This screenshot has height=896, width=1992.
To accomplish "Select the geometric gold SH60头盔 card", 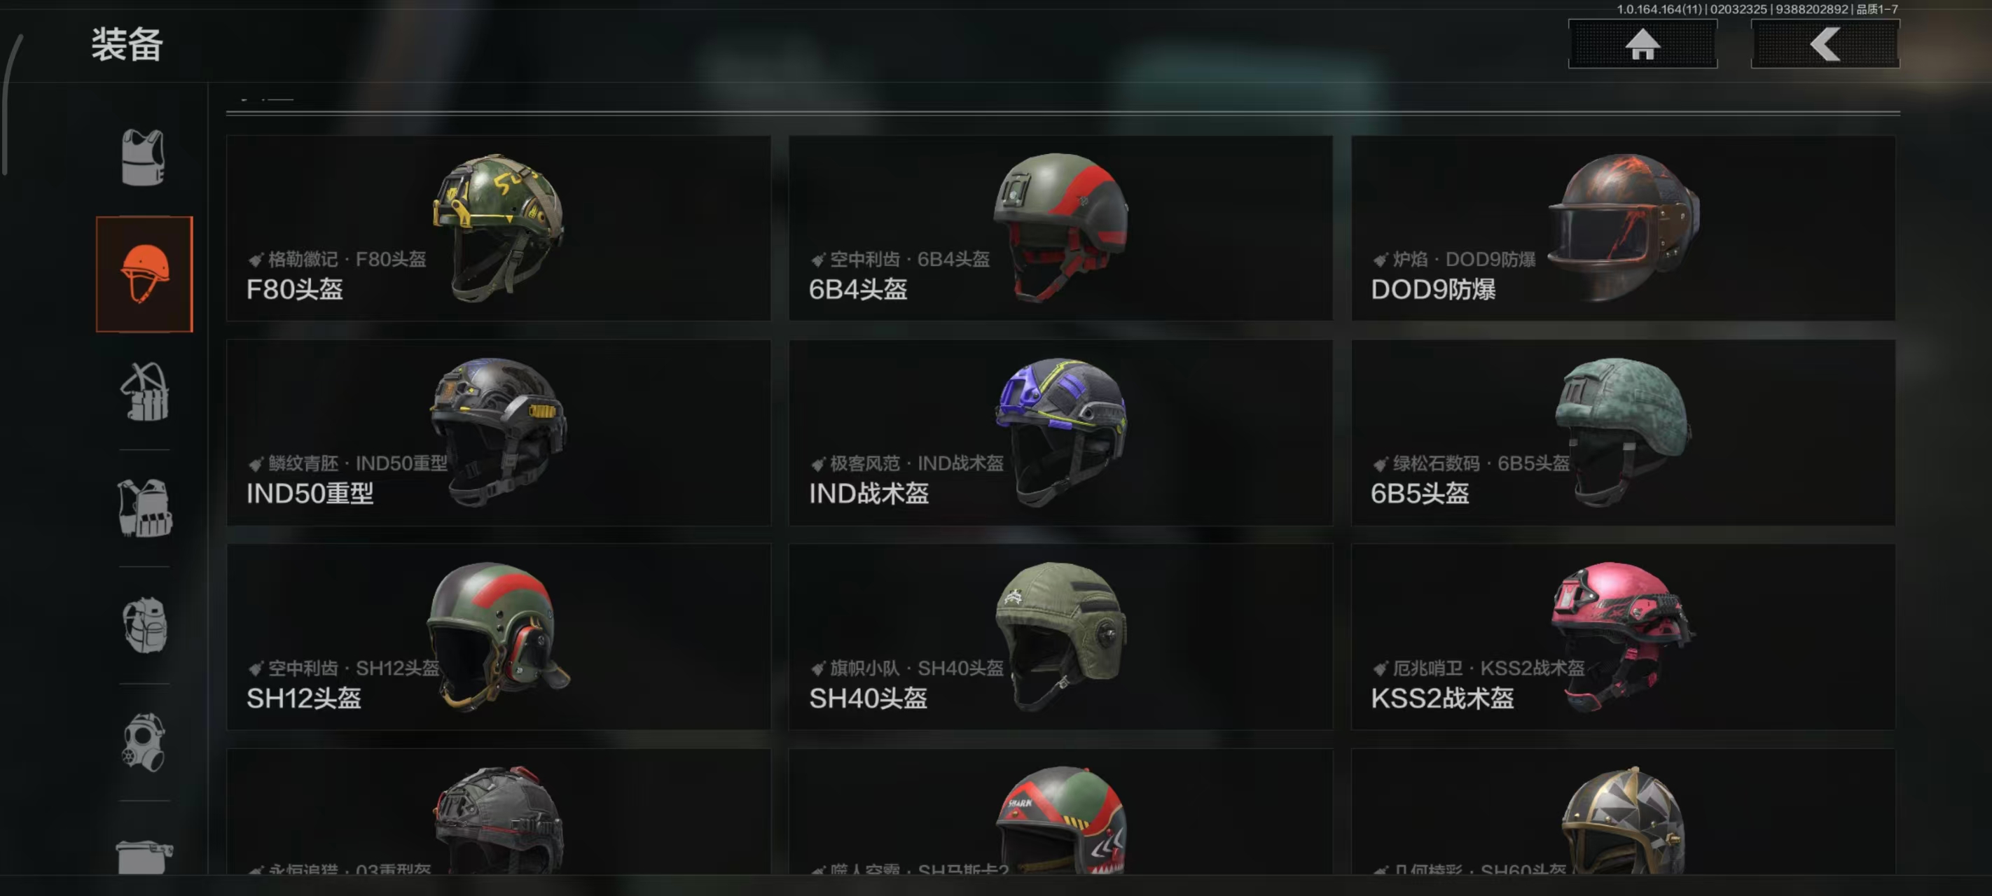I will pyautogui.click(x=1623, y=812).
